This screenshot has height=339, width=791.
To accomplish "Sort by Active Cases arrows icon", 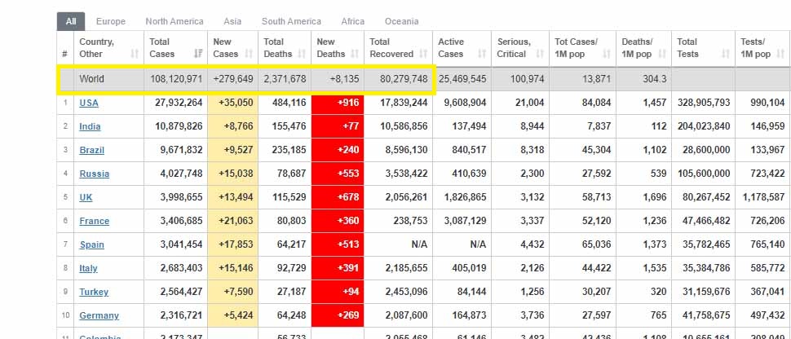I will [x=482, y=54].
